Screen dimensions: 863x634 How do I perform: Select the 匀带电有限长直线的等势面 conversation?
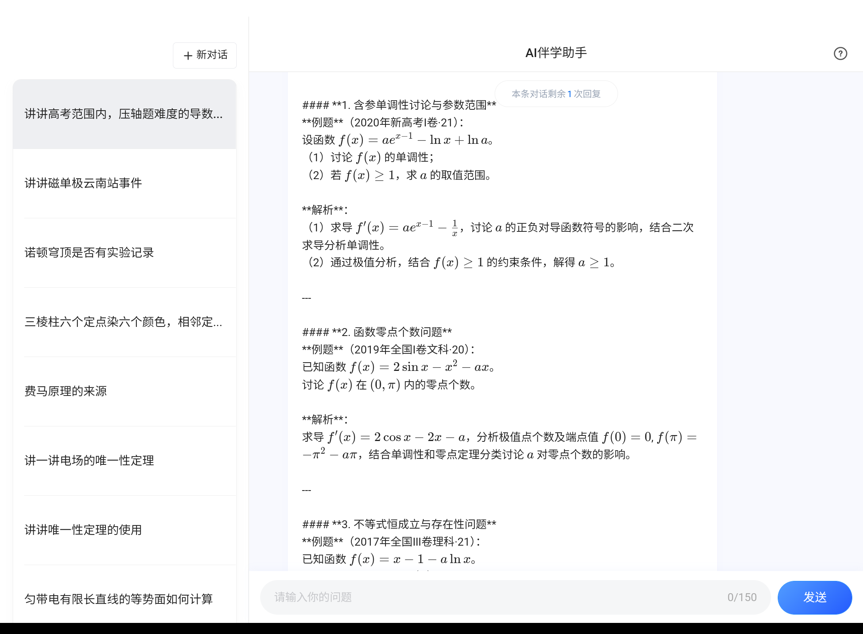(119, 599)
